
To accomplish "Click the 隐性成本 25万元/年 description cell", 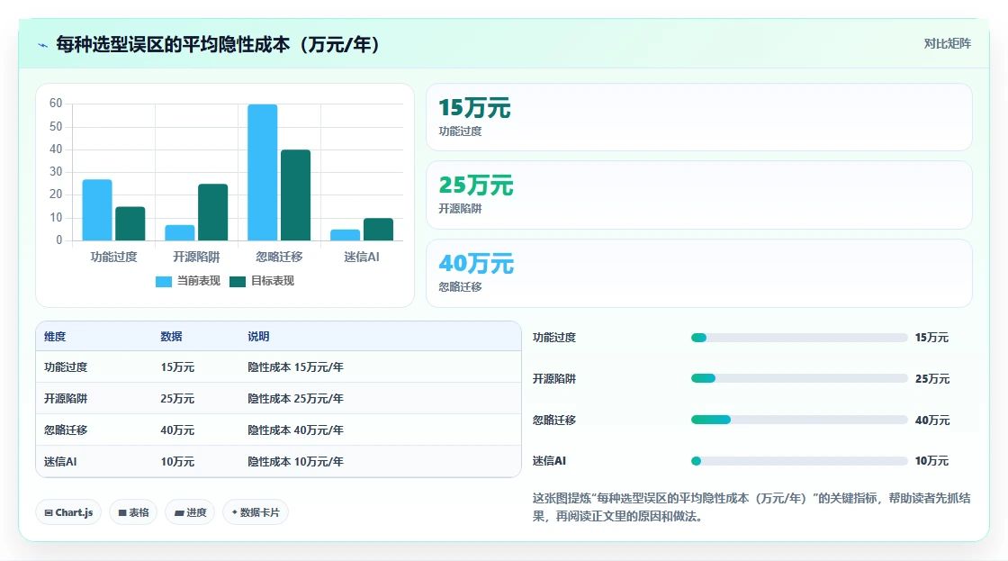I will click(296, 399).
